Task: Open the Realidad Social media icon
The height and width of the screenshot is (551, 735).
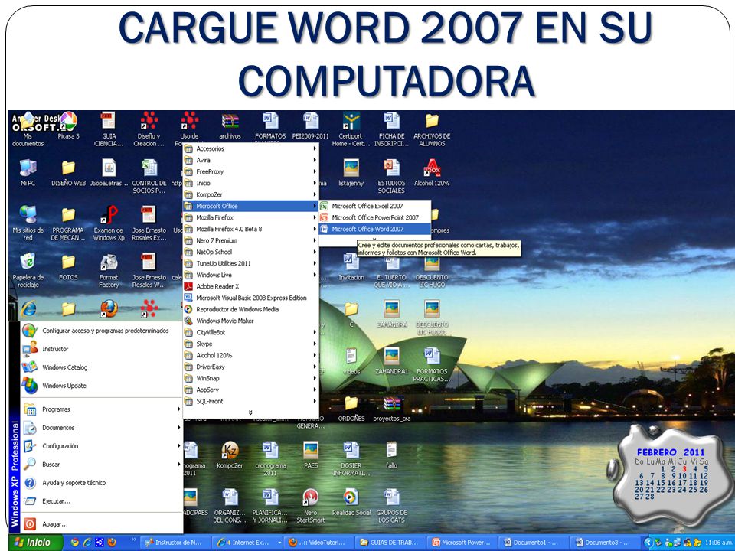Action: click(351, 502)
